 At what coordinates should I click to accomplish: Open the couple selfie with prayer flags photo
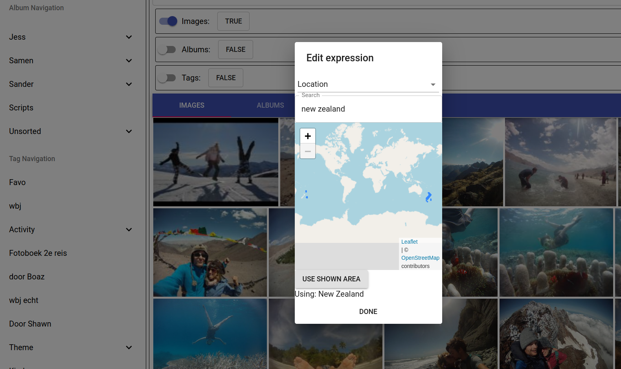[x=210, y=252]
